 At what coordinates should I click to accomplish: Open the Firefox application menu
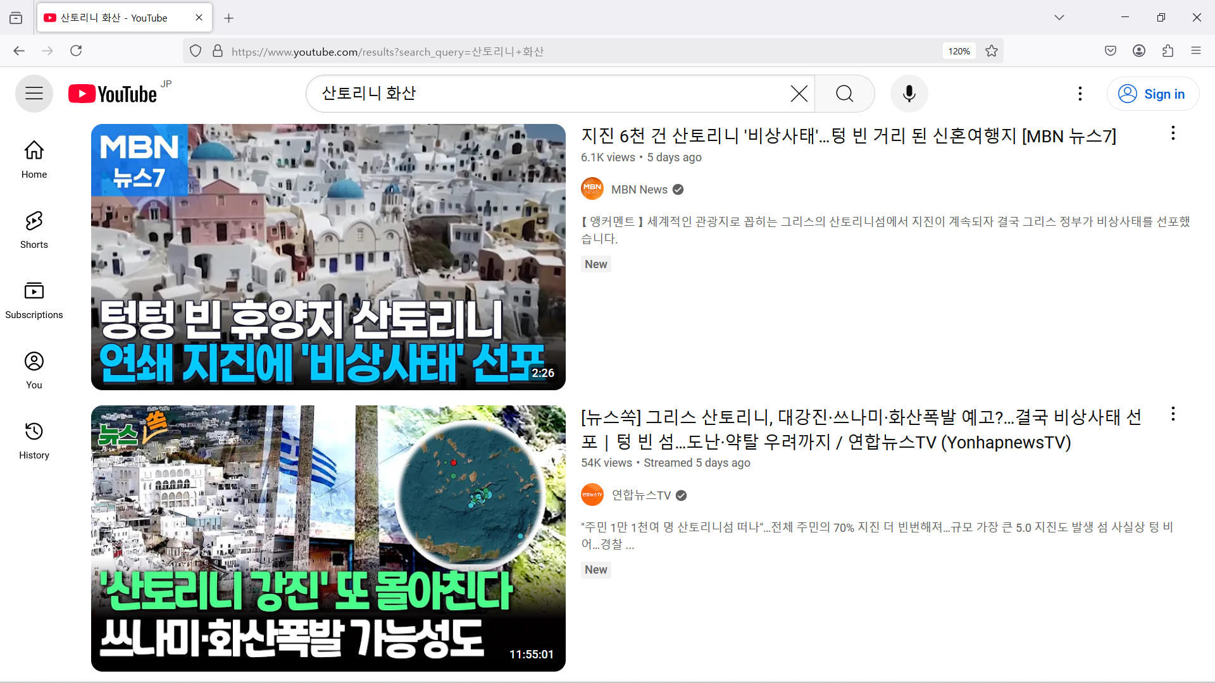[1196, 51]
